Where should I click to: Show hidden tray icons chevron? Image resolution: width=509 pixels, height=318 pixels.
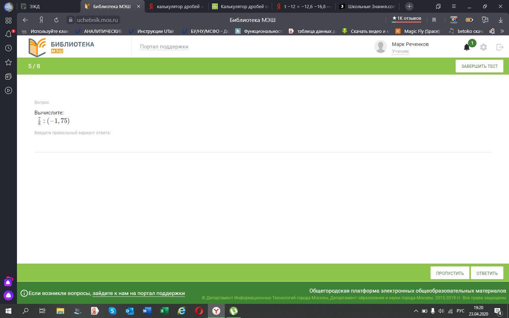pos(416,311)
